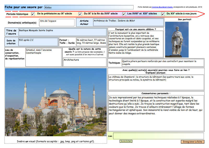Click into the Commentaires personnels text box
209x148 pixels.
point(156,112)
